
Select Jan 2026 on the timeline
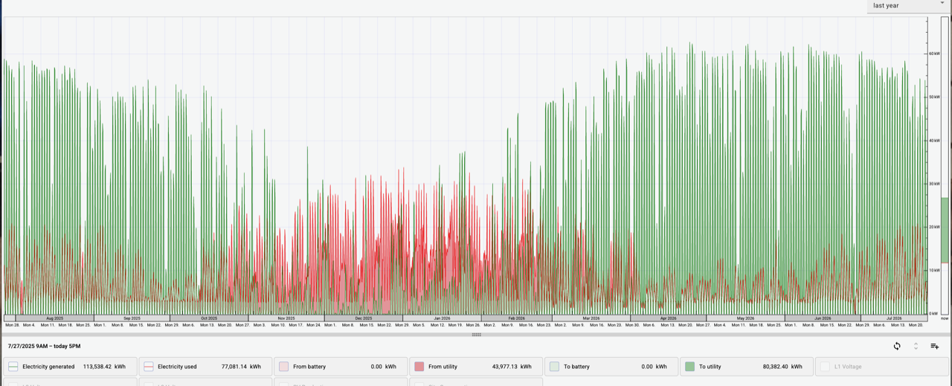442,318
